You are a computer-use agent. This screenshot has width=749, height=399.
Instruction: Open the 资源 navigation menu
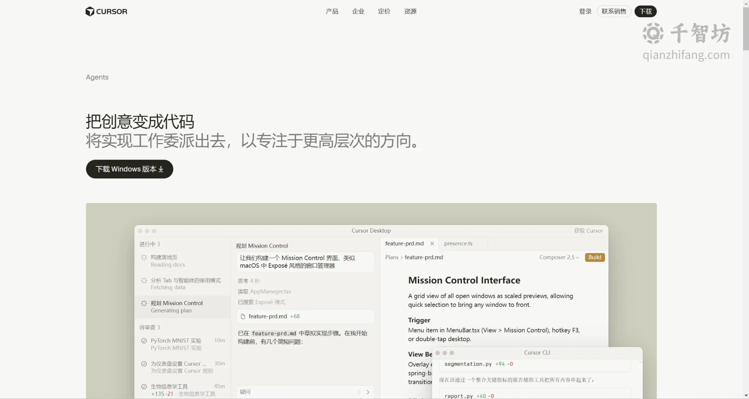(x=410, y=11)
